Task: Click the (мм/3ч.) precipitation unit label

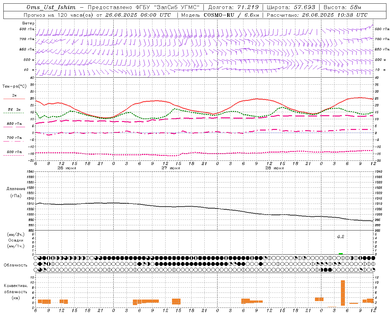Action: pyautogui.click(x=16, y=234)
